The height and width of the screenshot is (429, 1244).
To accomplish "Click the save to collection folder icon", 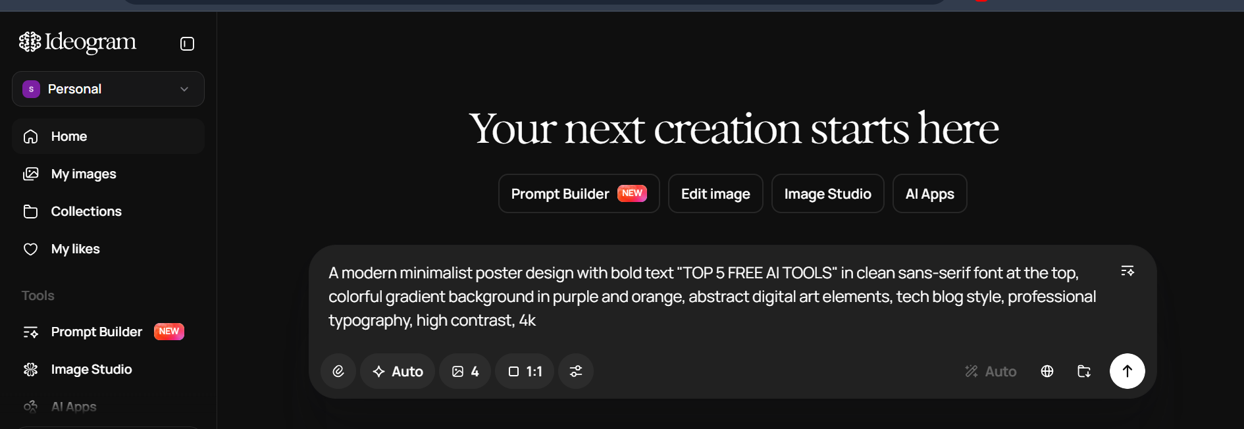I will [1084, 371].
